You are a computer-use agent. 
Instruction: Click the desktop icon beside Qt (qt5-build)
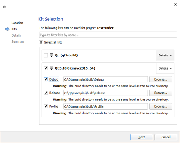(52, 55)
